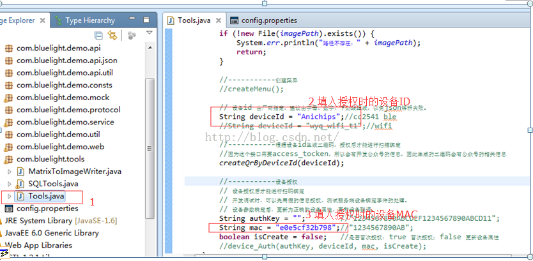Click the String authKey declaration
Viewport: 533px width, 261px height.
(262, 218)
